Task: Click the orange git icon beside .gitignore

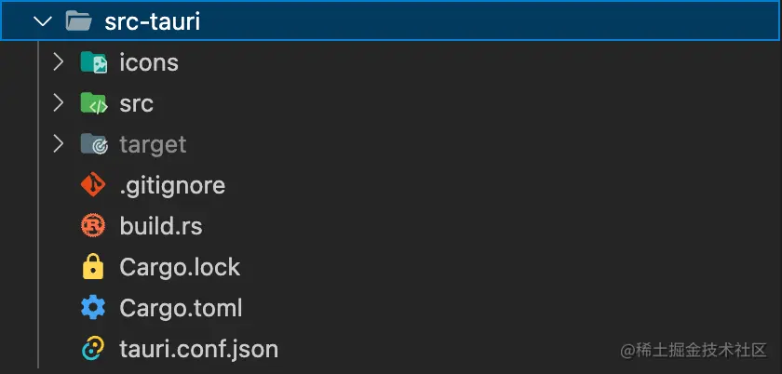Action: click(x=93, y=185)
